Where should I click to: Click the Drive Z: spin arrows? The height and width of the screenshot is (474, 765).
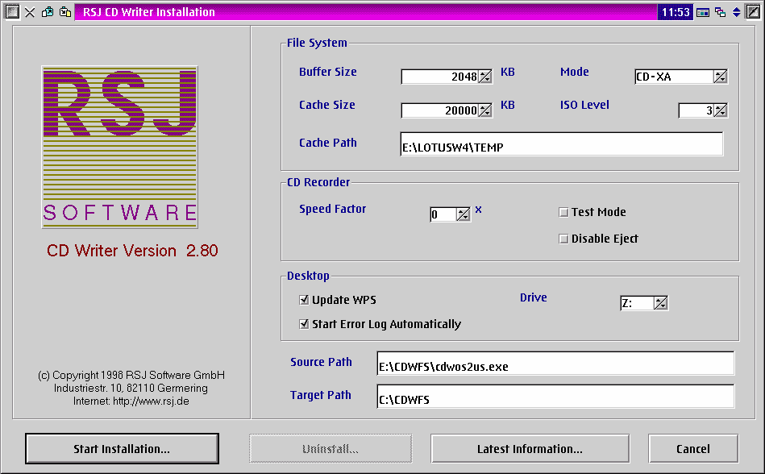click(660, 303)
